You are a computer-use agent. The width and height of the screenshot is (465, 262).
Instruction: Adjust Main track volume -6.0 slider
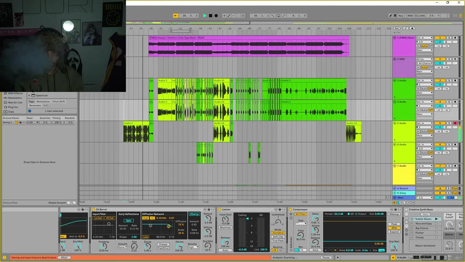tap(452, 198)
